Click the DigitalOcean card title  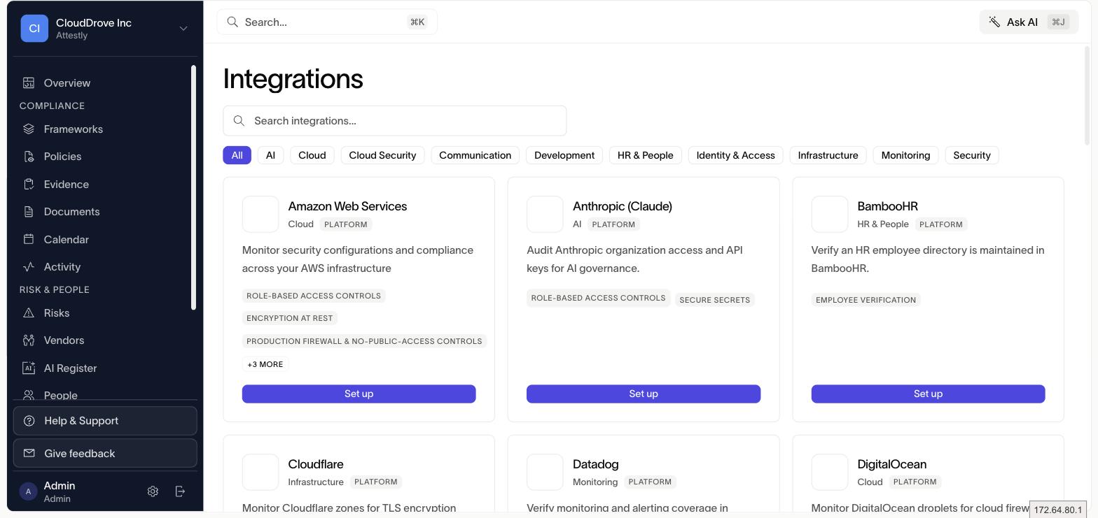click(892, 464)
